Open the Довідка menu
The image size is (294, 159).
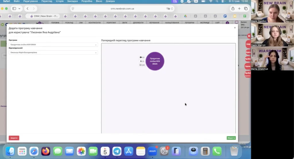point(110,1)
